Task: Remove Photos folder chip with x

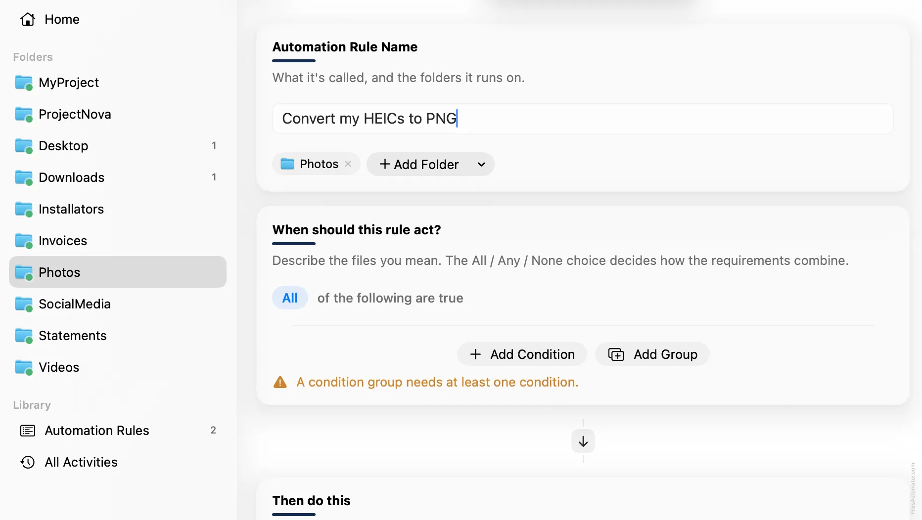Action: 348,164
